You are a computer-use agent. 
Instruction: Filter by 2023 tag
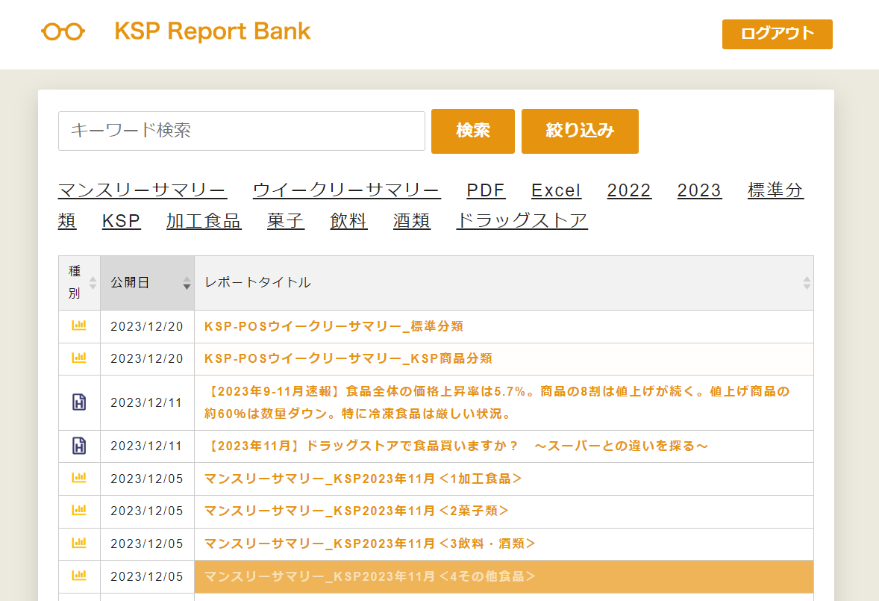click(699, 190)
